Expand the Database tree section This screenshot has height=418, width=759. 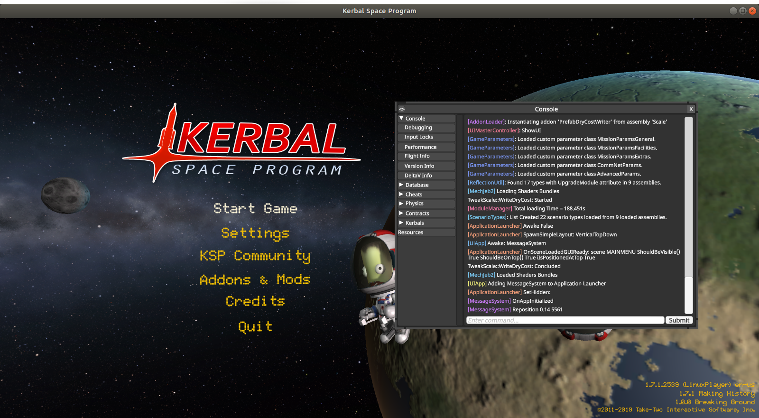401,185
